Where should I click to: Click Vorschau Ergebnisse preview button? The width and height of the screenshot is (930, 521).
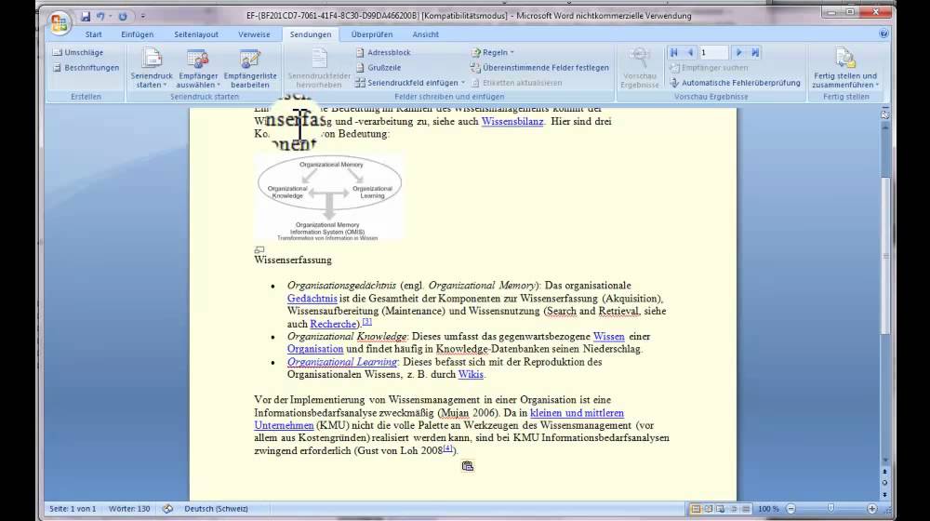(640, 68)
